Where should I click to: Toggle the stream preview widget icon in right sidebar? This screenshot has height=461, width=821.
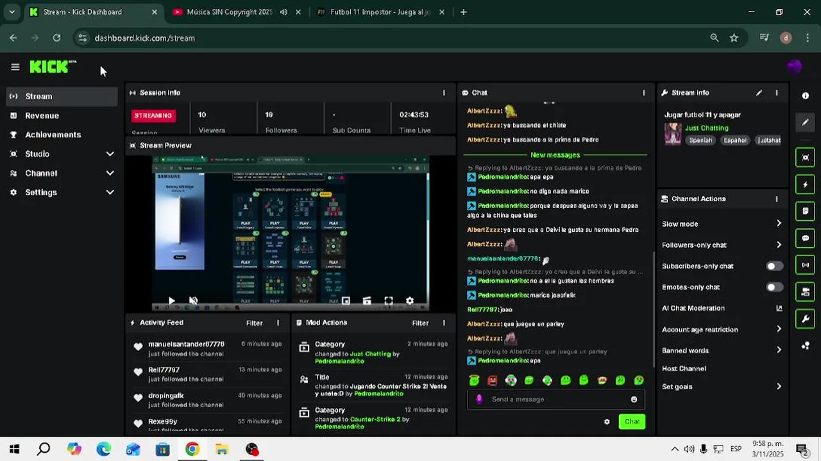(806, 158)
